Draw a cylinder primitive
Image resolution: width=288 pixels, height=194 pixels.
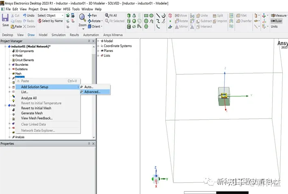coord(129,21)
